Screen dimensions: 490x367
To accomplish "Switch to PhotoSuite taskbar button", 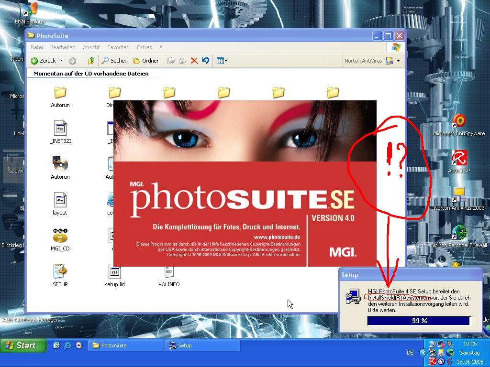I will click(x=126, y=345).
